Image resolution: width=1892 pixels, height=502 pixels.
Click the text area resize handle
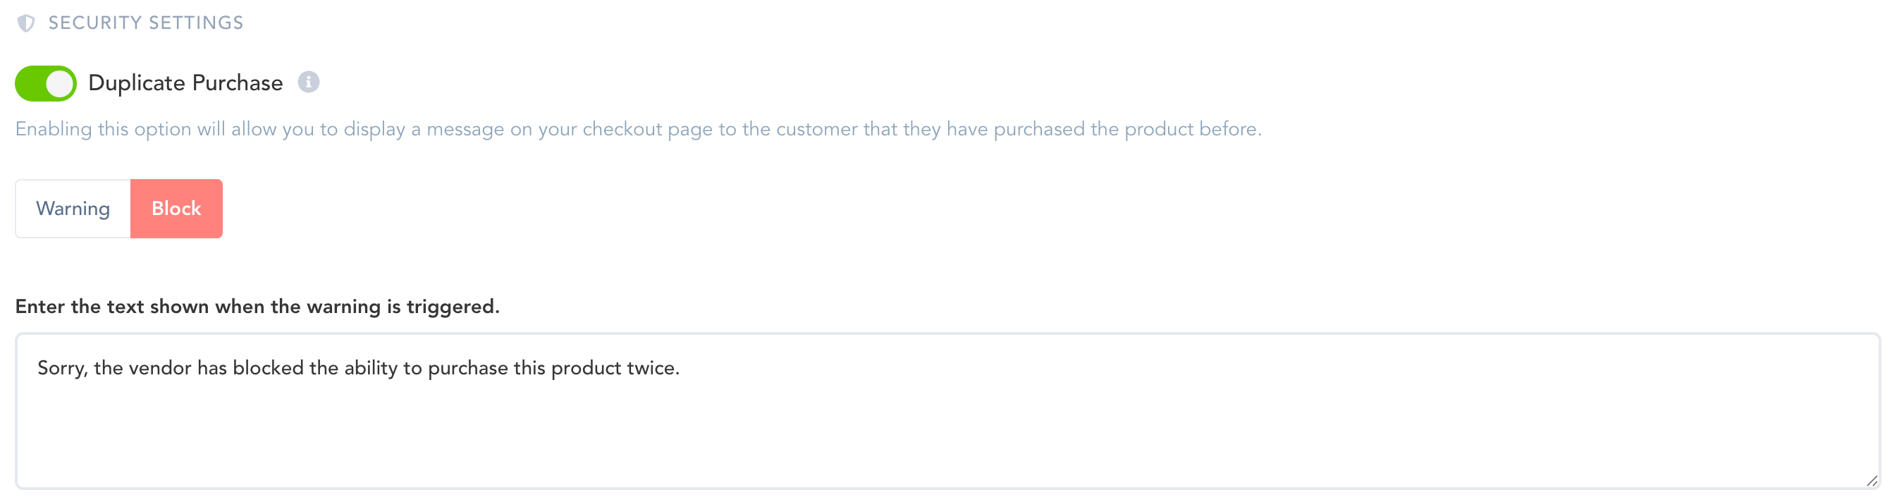click(x=1872, y=482)
